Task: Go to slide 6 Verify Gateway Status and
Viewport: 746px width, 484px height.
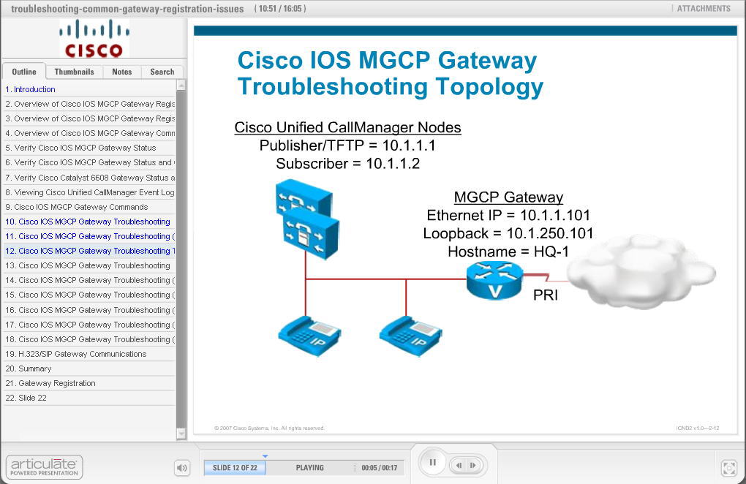Action: (89, 162)
